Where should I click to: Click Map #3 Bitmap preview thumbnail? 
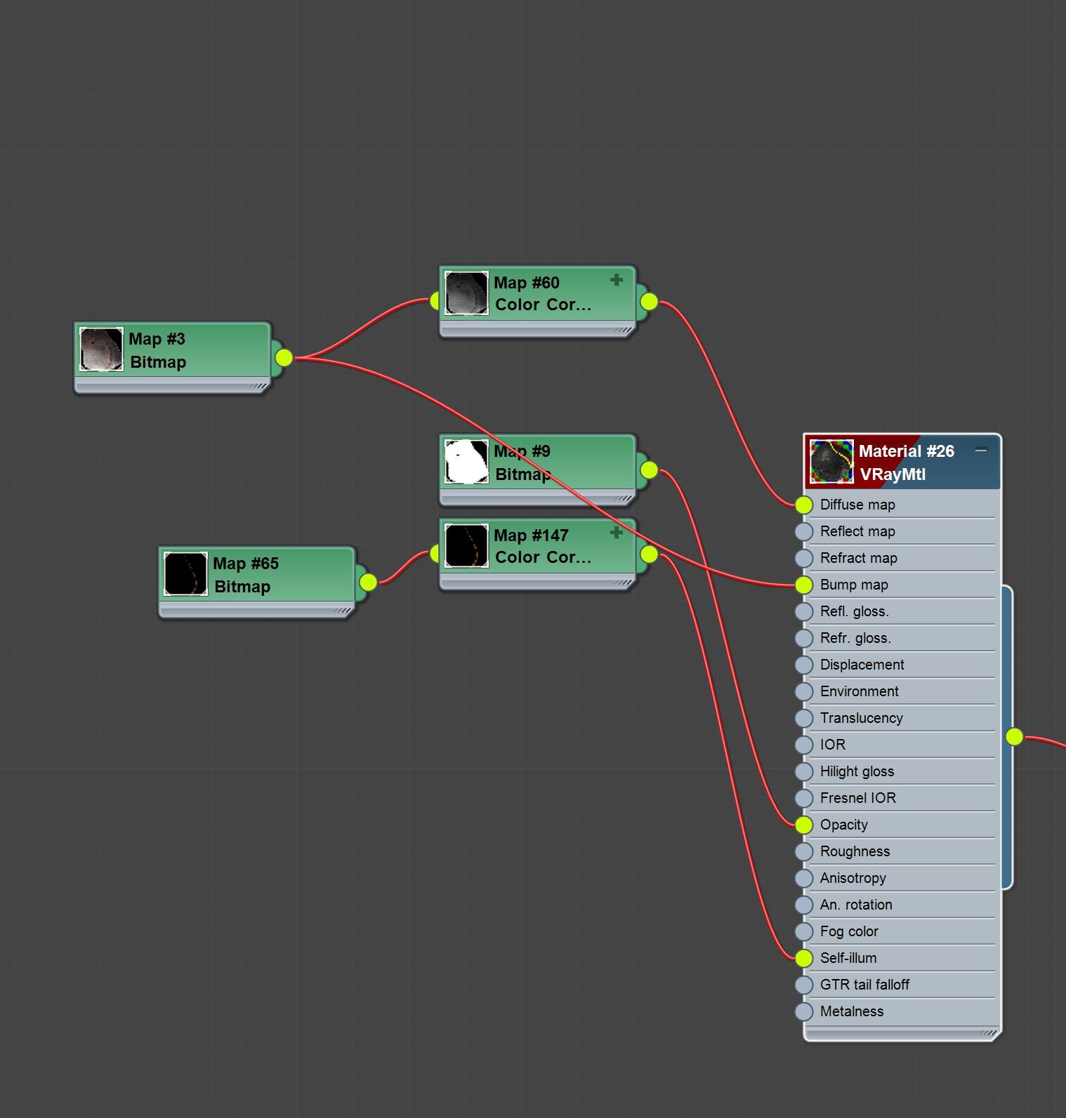pos(101,350)
